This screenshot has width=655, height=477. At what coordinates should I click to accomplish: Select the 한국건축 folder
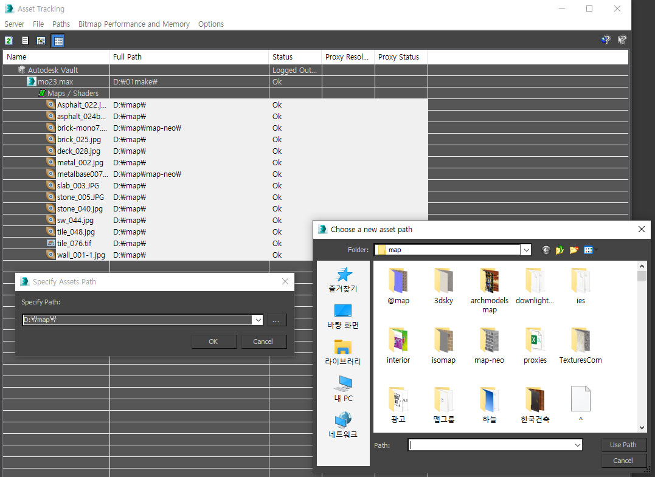[x=535, y=405]
